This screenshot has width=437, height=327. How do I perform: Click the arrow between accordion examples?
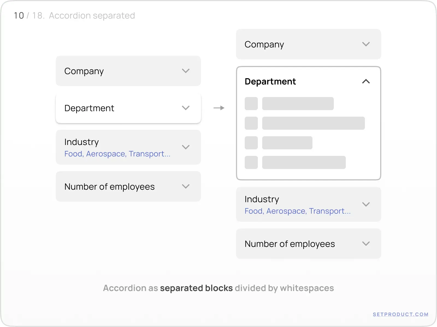pos(219,108)
